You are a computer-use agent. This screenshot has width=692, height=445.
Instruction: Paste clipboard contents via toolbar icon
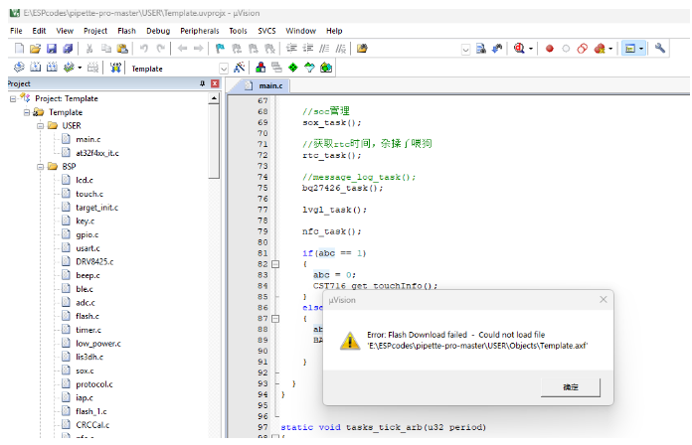pos(122,49)
